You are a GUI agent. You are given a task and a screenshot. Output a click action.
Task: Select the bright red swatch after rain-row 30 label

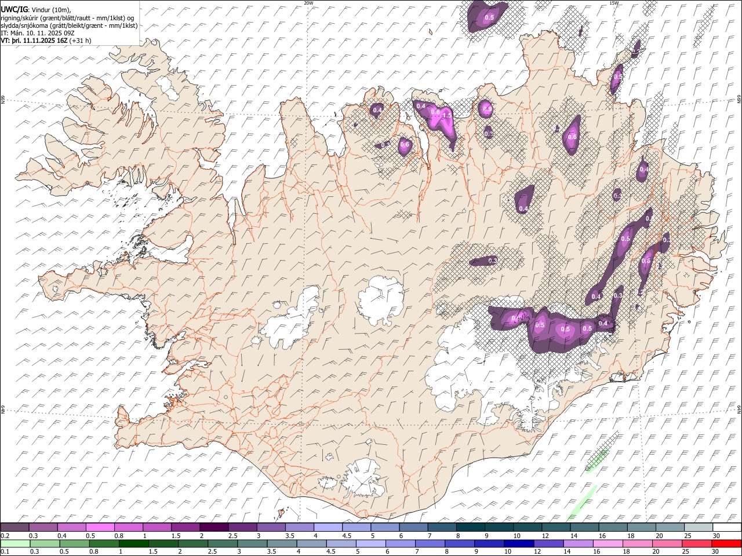click(726, 543)
